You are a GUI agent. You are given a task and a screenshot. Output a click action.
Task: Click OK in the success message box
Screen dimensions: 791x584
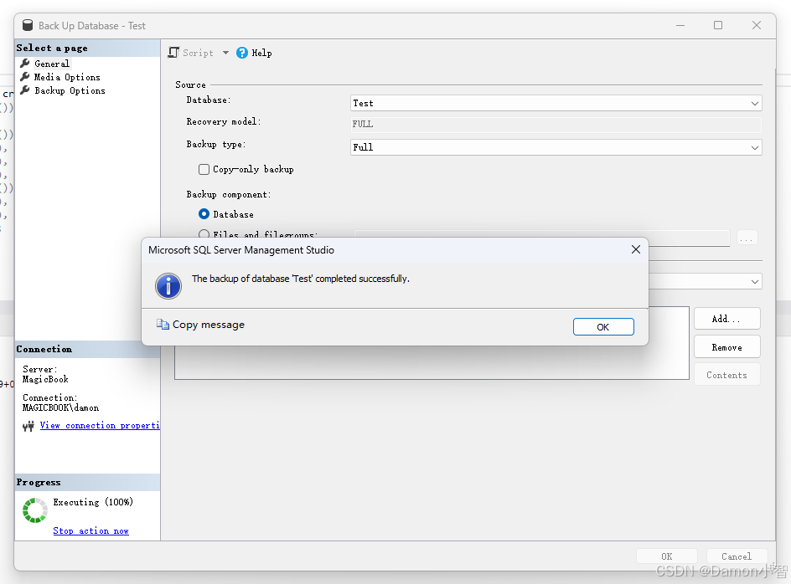(x=603, y=326)
